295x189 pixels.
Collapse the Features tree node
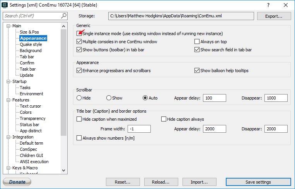click(9, 100)
